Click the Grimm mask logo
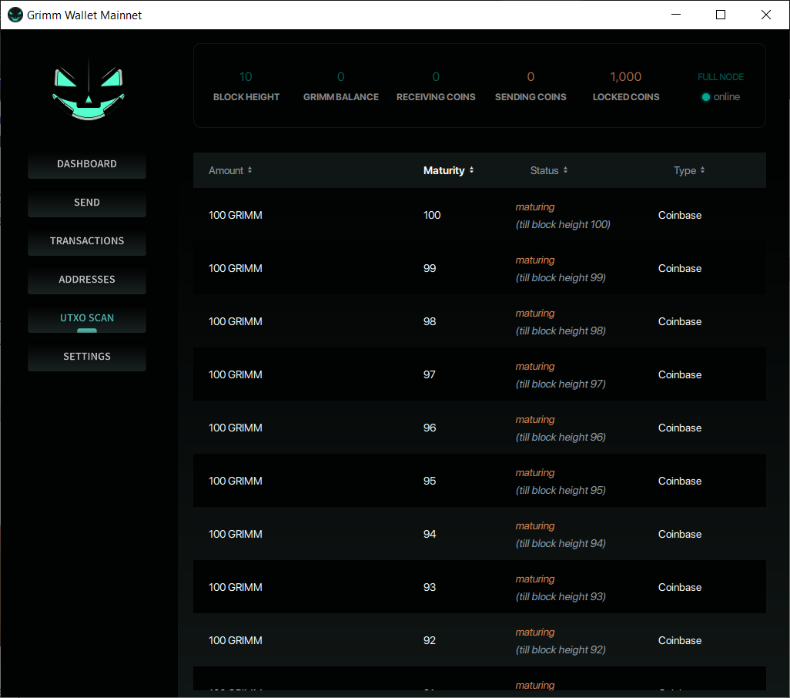This screenshot has height=698, width=790. point(89,91)
